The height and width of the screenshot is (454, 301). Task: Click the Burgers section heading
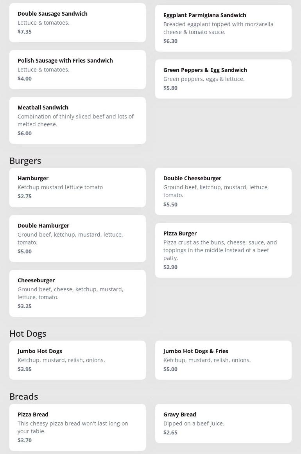tap(25, 161)
